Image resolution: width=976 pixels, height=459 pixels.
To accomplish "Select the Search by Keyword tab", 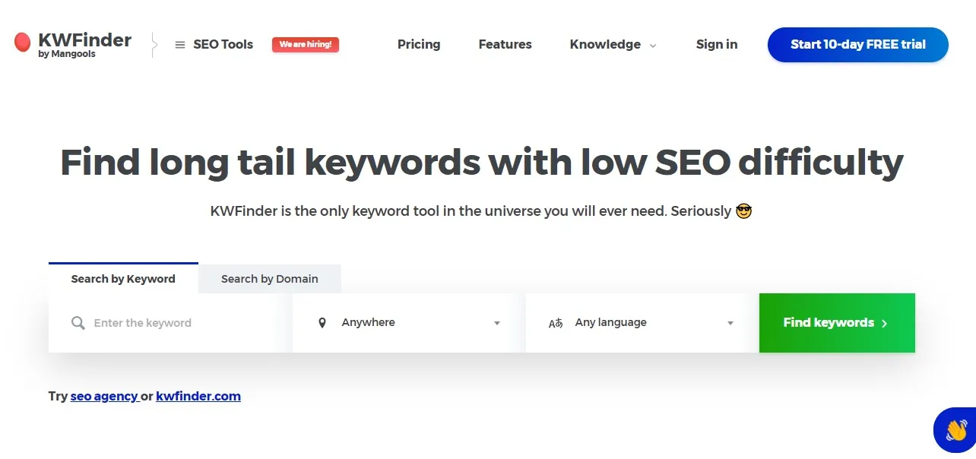I will 123,278.
